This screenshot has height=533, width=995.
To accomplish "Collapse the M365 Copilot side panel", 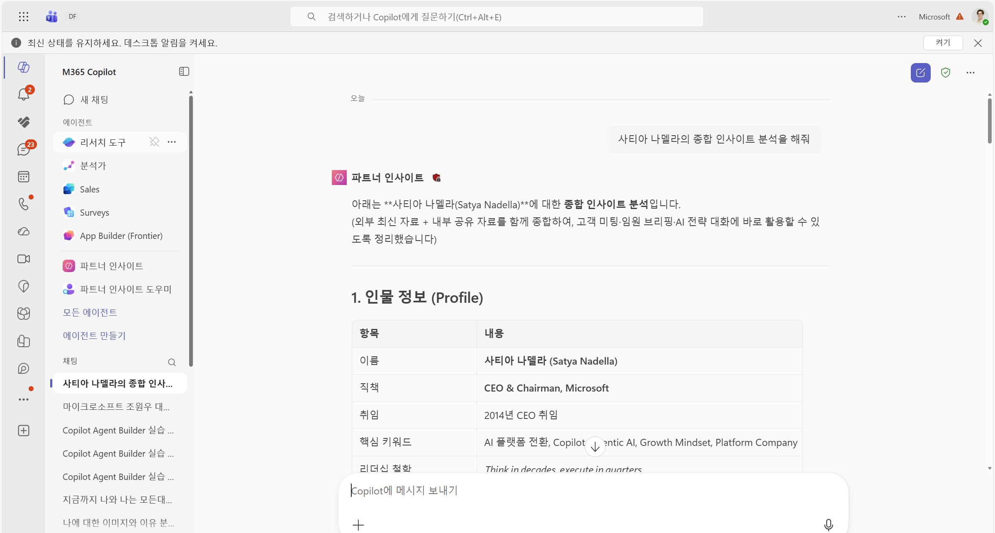I will (x=184, y=72).
